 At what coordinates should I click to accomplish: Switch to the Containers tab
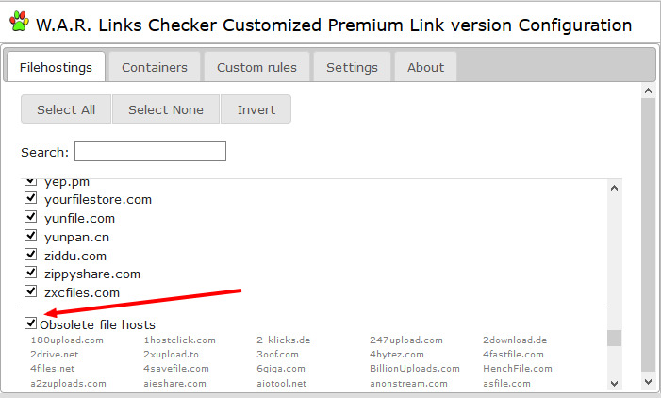pos(155,67)
